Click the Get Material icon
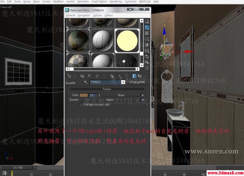Image resolution: width=244 pixels, height=176 pixels. pyautogui.click(x=70, y=76)
